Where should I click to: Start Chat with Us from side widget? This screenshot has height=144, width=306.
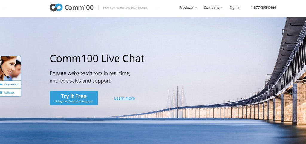pos(10,85)
